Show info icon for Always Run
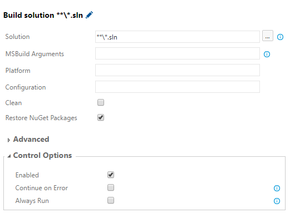 277,201
